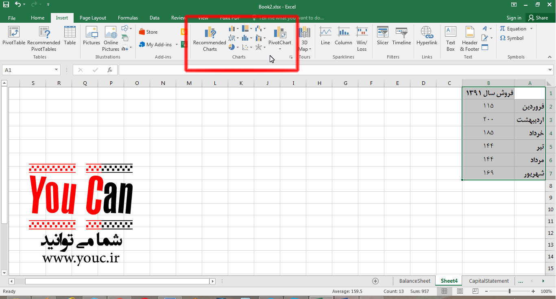The image size is (556, 299).
Task: Insert a PivotTable
Action: [x=14, y=36]
